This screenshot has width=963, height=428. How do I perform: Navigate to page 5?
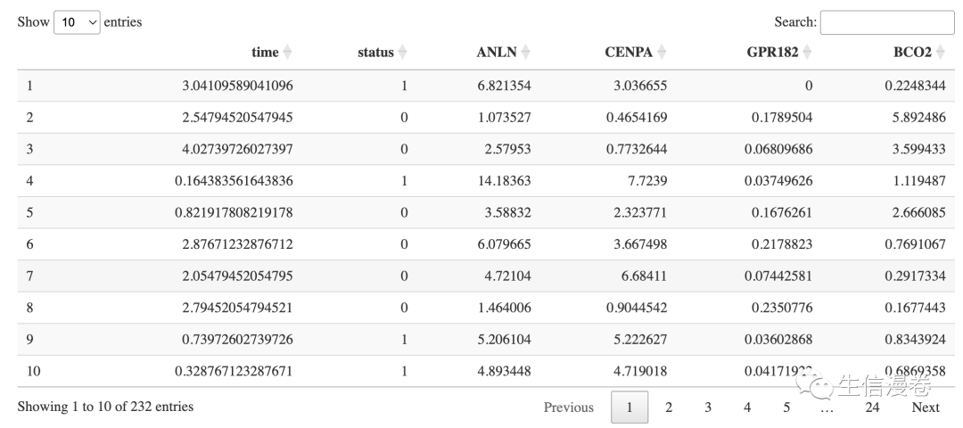(786, 407)
